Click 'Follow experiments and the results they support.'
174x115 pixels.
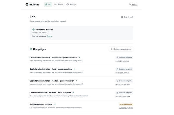[x=48, y=21]
